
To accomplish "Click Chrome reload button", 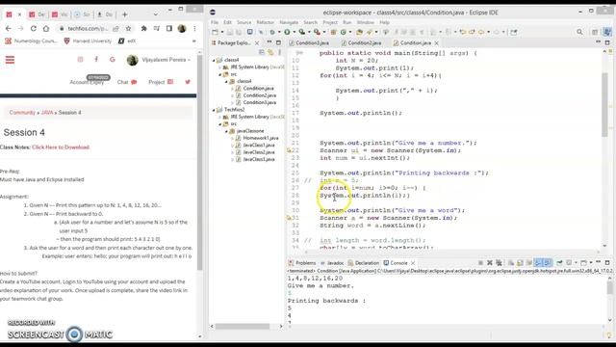I will 34,28.
